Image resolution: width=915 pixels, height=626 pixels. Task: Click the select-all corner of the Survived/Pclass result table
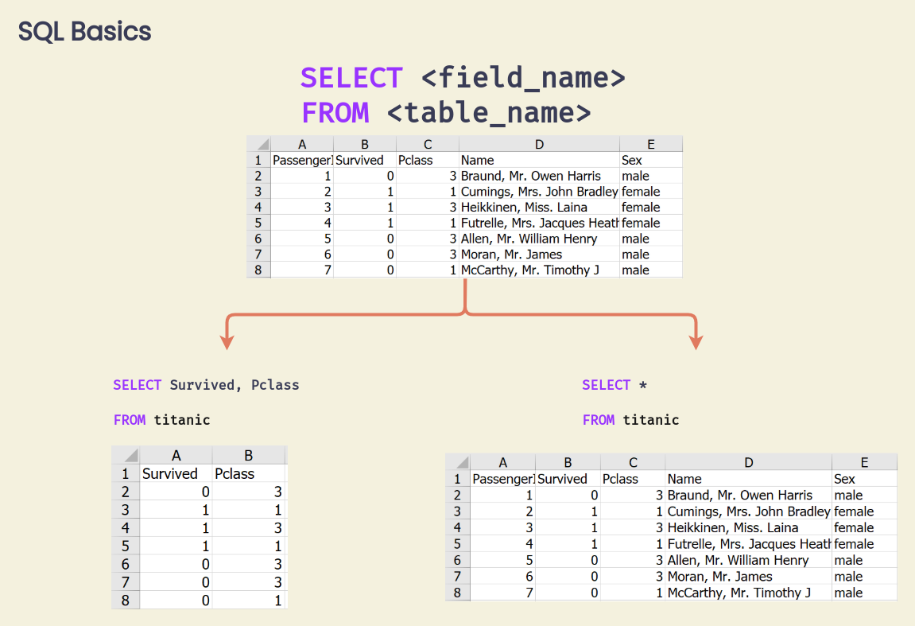point(126,455)
